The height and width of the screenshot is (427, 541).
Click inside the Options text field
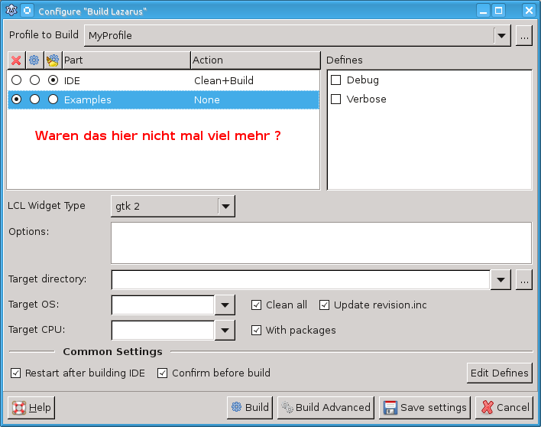pyautogui.click(x=321, y=243)
